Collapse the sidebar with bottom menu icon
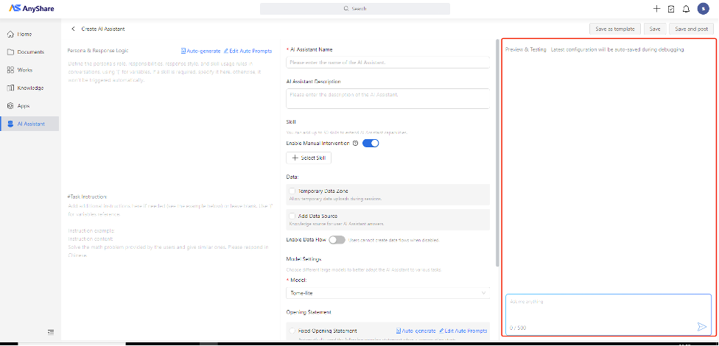The image size is (719, 346). click(x=51, y=332)
